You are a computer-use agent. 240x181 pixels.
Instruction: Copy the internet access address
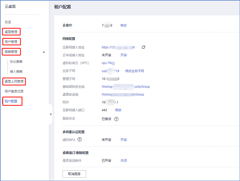pyautogui.click(x=143, y=47)
